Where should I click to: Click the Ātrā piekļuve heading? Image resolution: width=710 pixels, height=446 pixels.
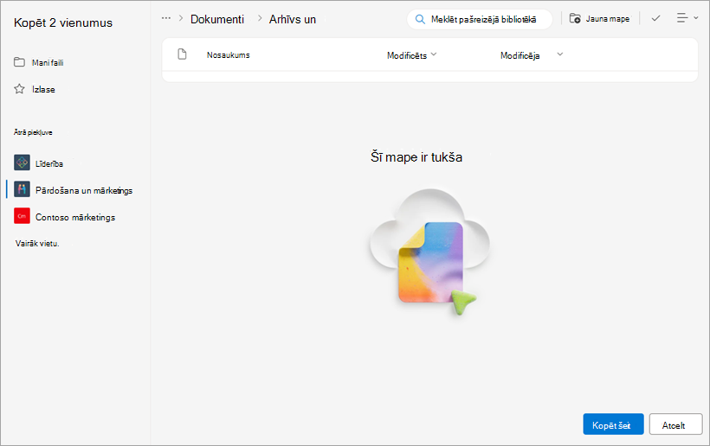click(33, 132)
